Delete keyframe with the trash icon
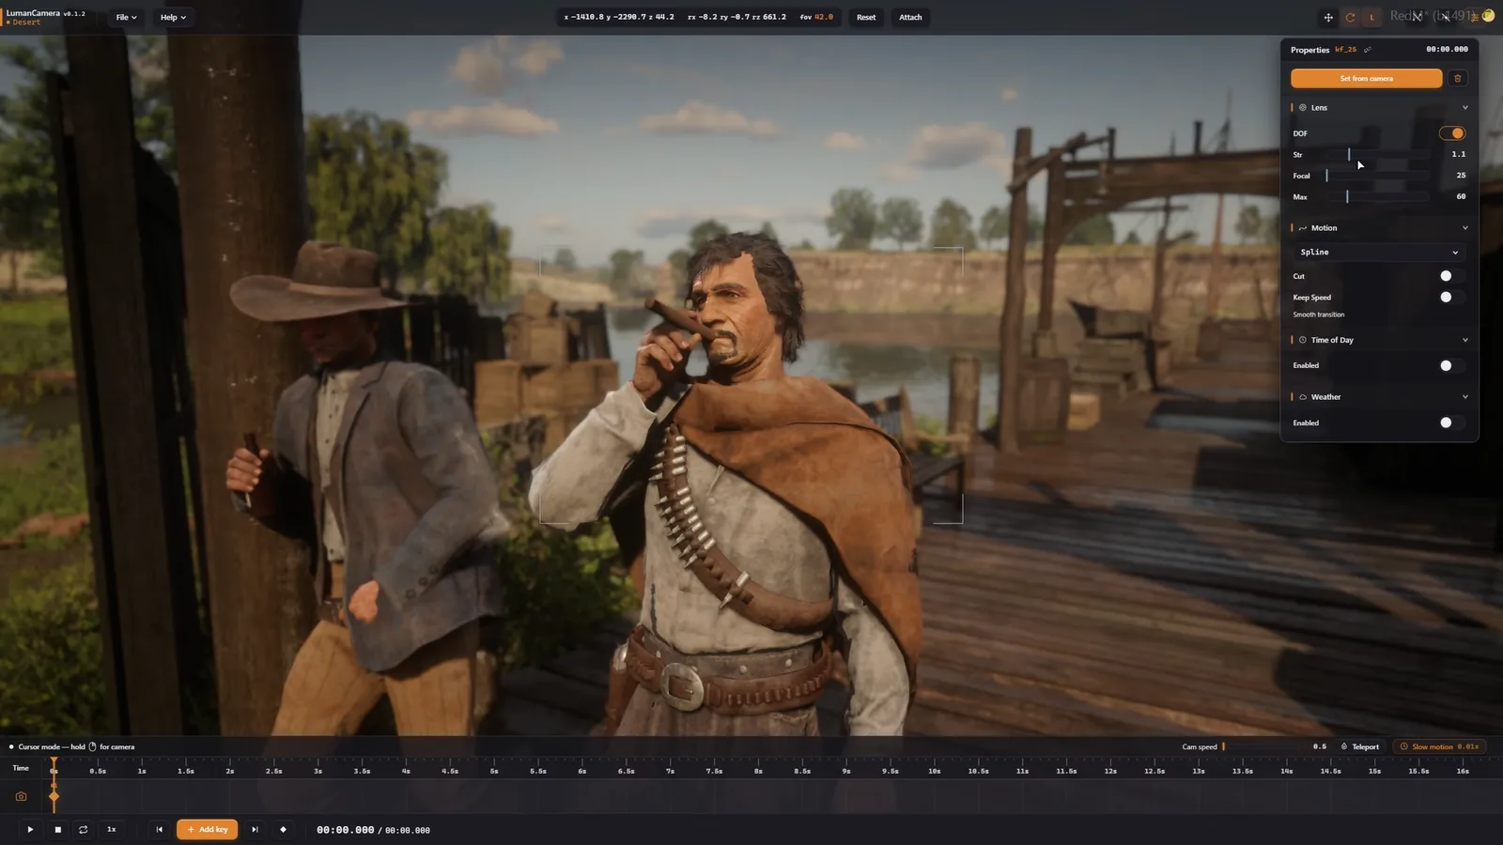The image size is (1503, 845). coord(1457,78)
